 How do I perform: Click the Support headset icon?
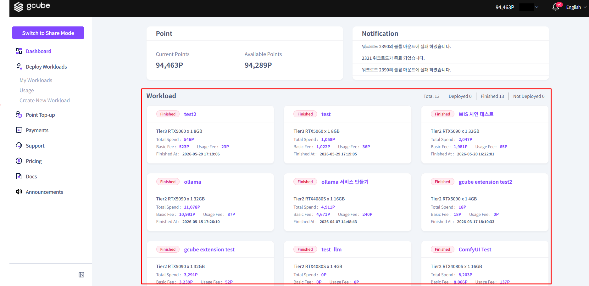pyautogui.click(x=19, y=145)
